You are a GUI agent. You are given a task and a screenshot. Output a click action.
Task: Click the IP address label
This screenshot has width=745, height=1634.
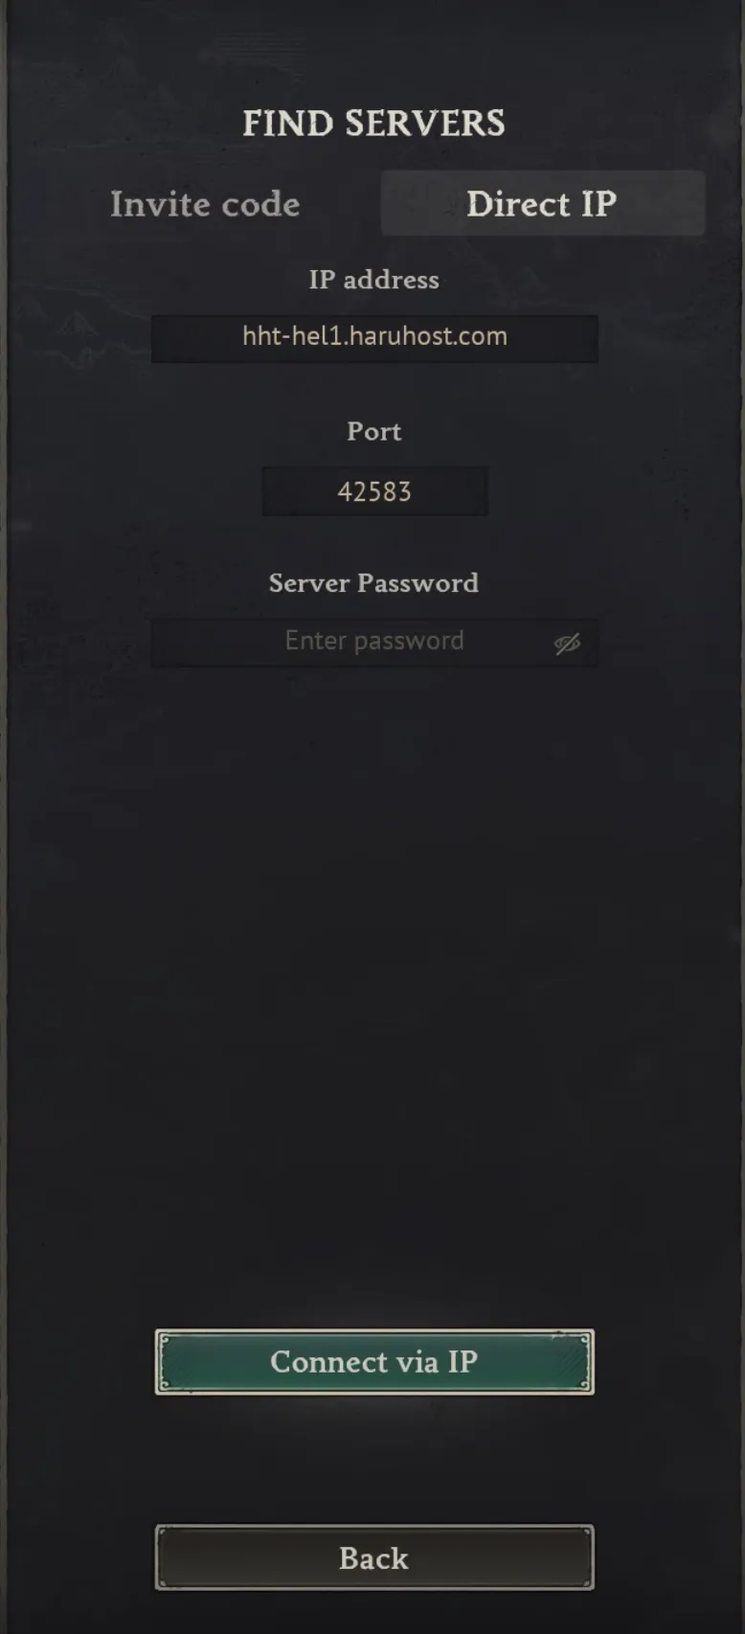373,280
